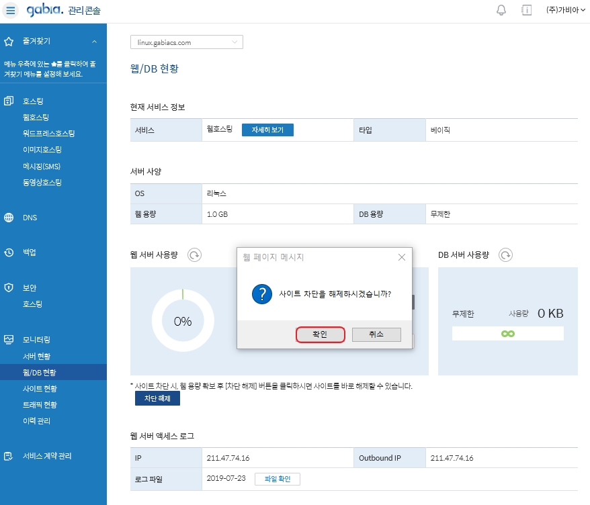This screenshot has height=505, width=590.
Task: Expand the (주)가비아 account menu
Action: pos(565,10)
